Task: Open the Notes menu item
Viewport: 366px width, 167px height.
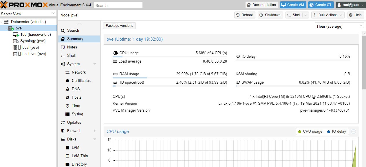Action: click(79, 47)
